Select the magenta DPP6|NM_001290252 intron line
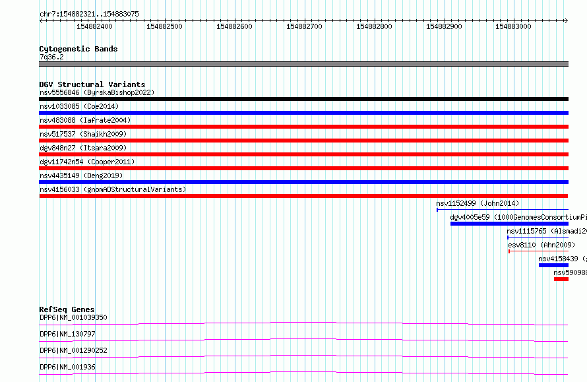Viewport: 587px width, 382px height. 303,356
